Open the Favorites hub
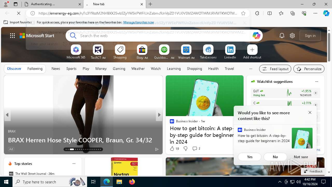Viewport: 332px width, 187px height. (x=281, y=13)
